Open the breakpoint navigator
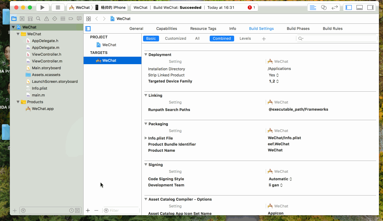Viewport: 383px width, 221px height. [71, 19]
